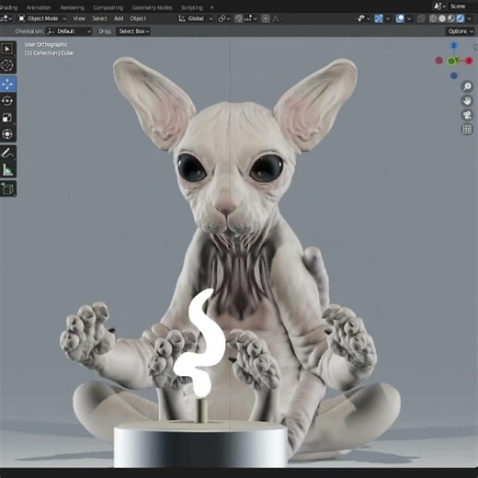Open the Select menu

point(99,18)
